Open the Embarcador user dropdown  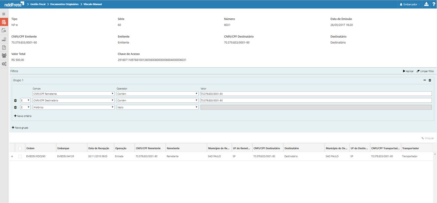click(x=409, y=4)
